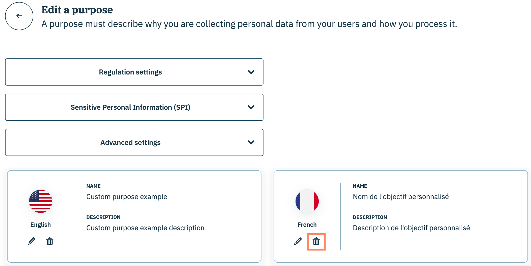This screenshot has width=531, height=266.
Task: Click the Regulation settings section title
Action: coord(130,72)
